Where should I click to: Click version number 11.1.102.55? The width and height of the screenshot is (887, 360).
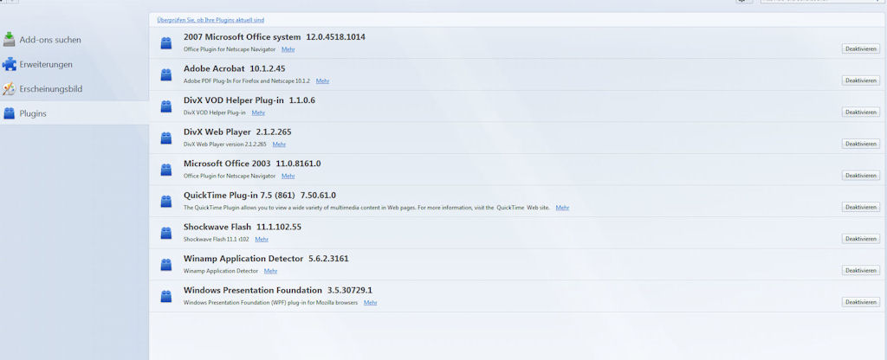click(279, 227)
